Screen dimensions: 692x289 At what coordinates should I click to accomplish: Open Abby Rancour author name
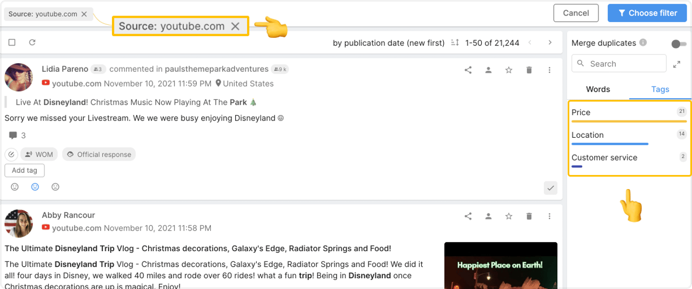tap(68, 215)
